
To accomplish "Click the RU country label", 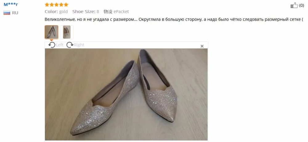I will (15, 13).
